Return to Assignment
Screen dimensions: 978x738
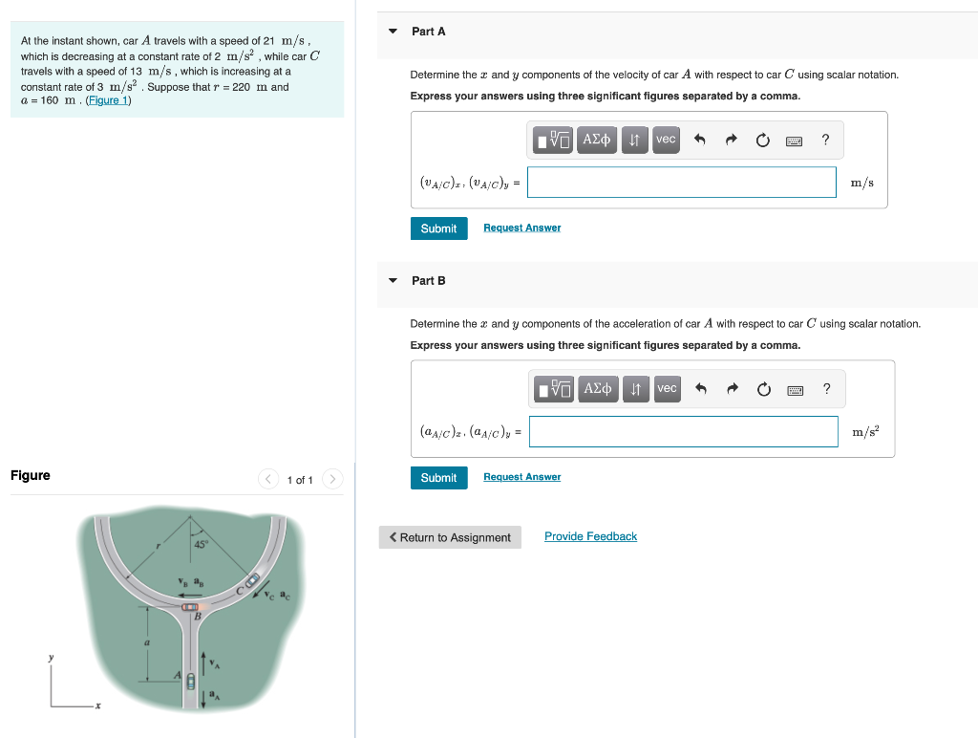[x=450, y=537]
